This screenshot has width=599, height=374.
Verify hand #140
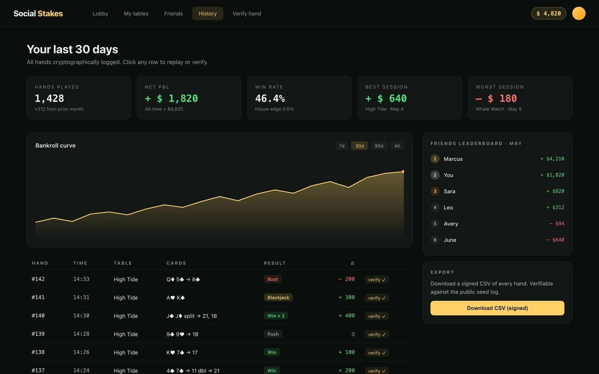[377, 316]
